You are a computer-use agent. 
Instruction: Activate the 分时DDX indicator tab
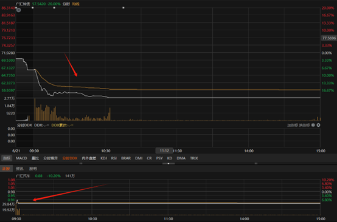[70, 158]
